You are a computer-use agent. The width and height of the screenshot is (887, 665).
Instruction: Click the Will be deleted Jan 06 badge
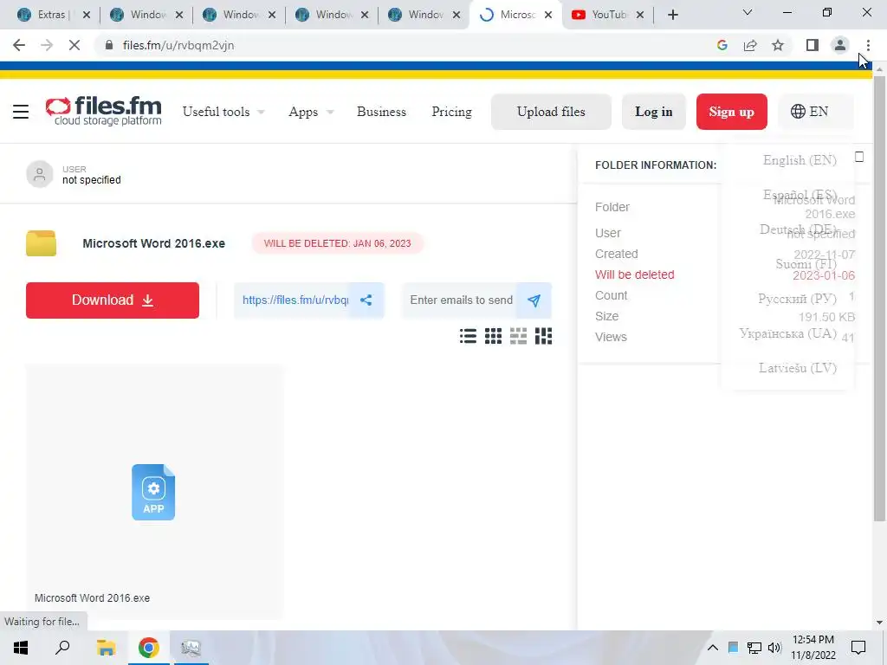pos(337,243)
